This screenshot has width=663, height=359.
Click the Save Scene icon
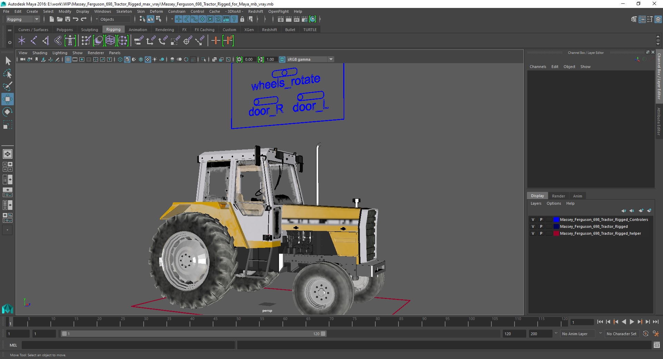click(x=68, y=19)
